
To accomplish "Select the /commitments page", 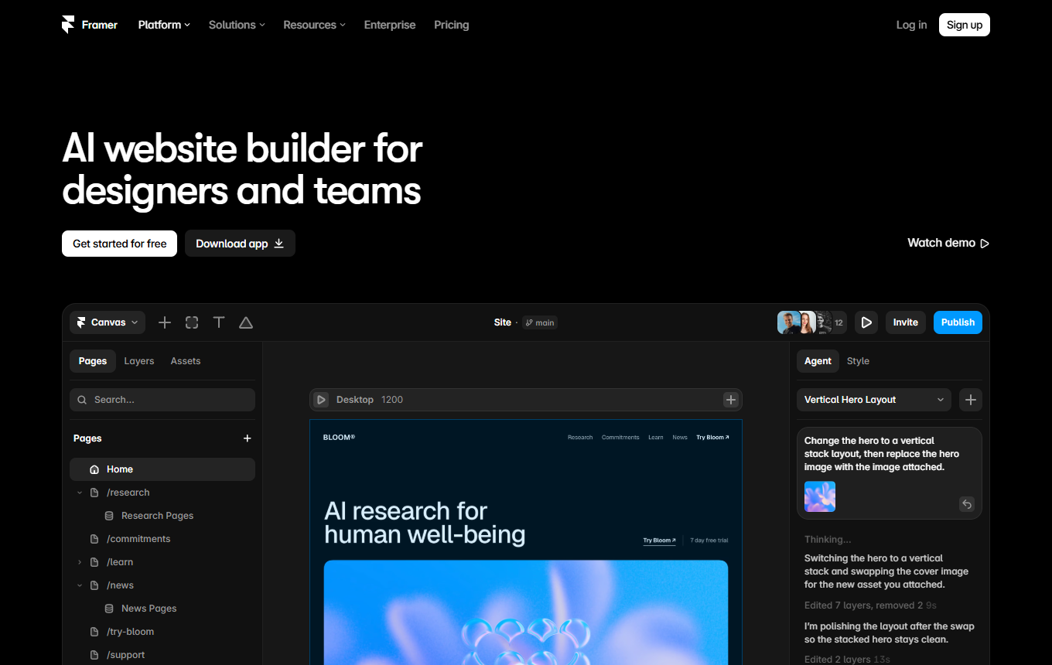I will coord(138,539).
